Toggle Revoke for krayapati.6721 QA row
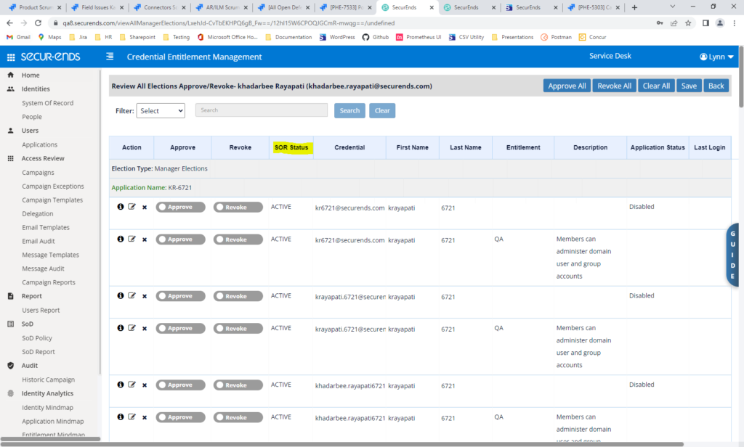 pyautogui.click(x=238, y=329)
